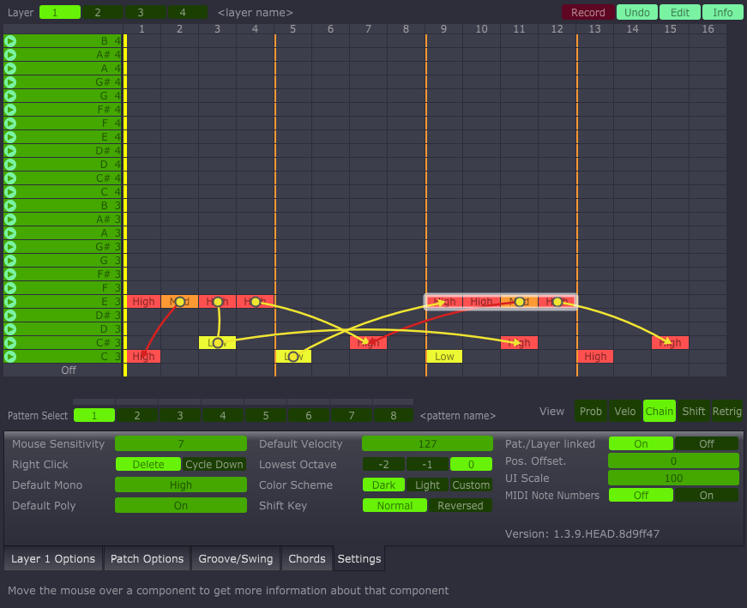
Task: Switch to the Groove/Swing tab
Action: tap(236, 559)
